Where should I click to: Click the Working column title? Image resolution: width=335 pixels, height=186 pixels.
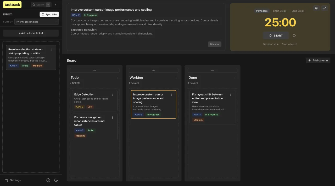(x=136, y=77)
